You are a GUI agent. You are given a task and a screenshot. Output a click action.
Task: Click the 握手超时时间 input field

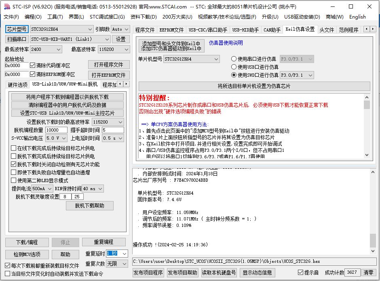[113, 130]
